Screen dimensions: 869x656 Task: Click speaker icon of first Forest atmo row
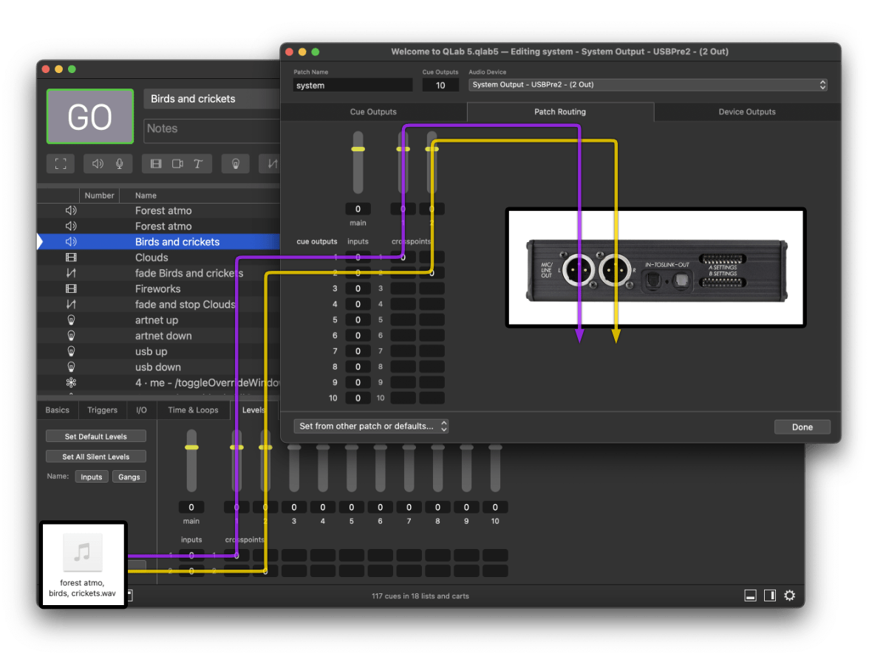pyautogui.click(x=71, y=210)
